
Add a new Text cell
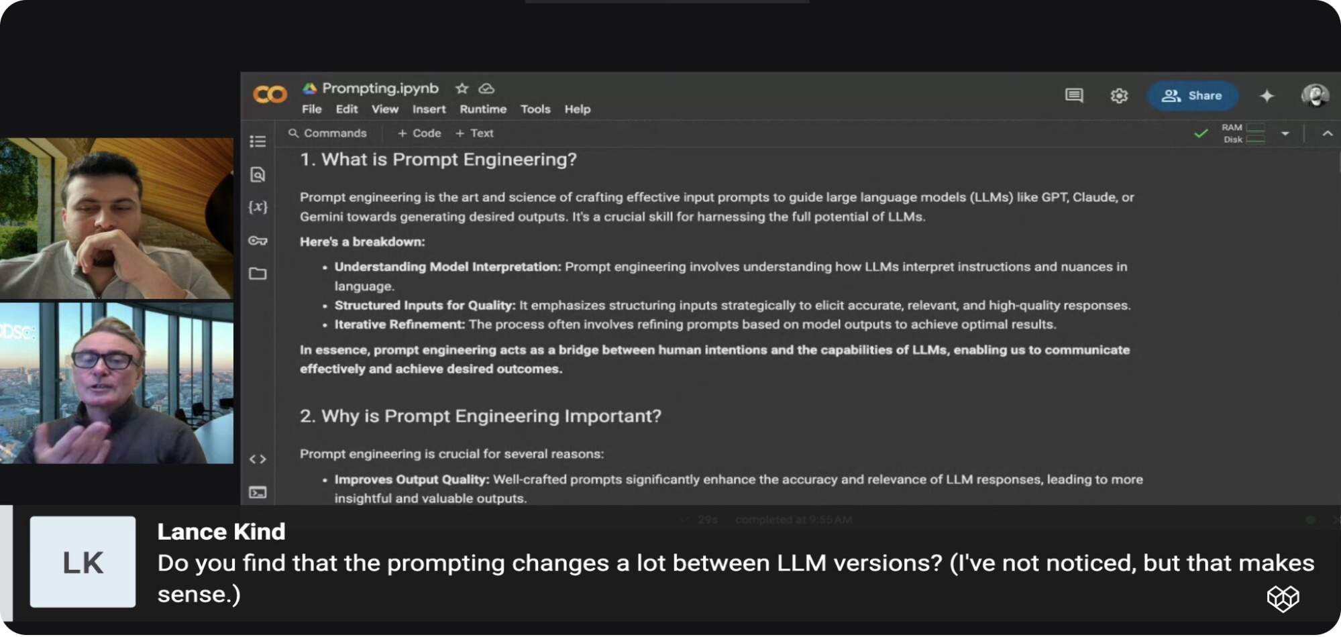(x=474, y=133)
